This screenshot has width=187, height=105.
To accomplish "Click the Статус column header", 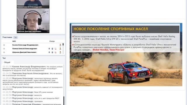I will (52, 41).
